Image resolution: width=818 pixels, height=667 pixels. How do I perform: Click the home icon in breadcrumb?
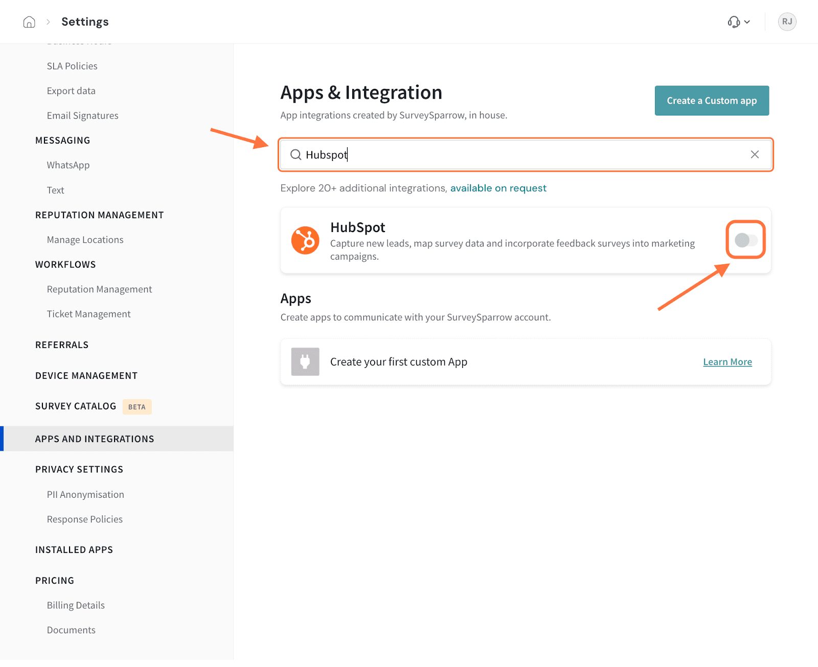[x=29, y=22]
